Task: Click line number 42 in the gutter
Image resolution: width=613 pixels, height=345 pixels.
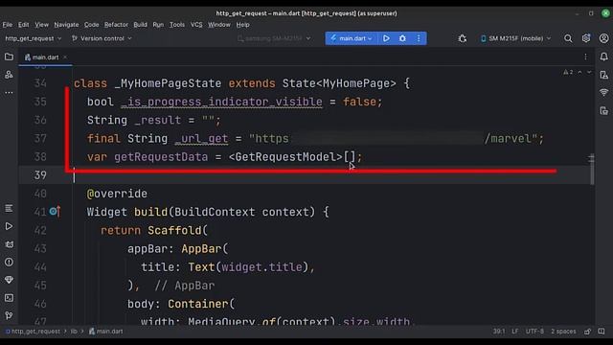Action: point(40,230)
